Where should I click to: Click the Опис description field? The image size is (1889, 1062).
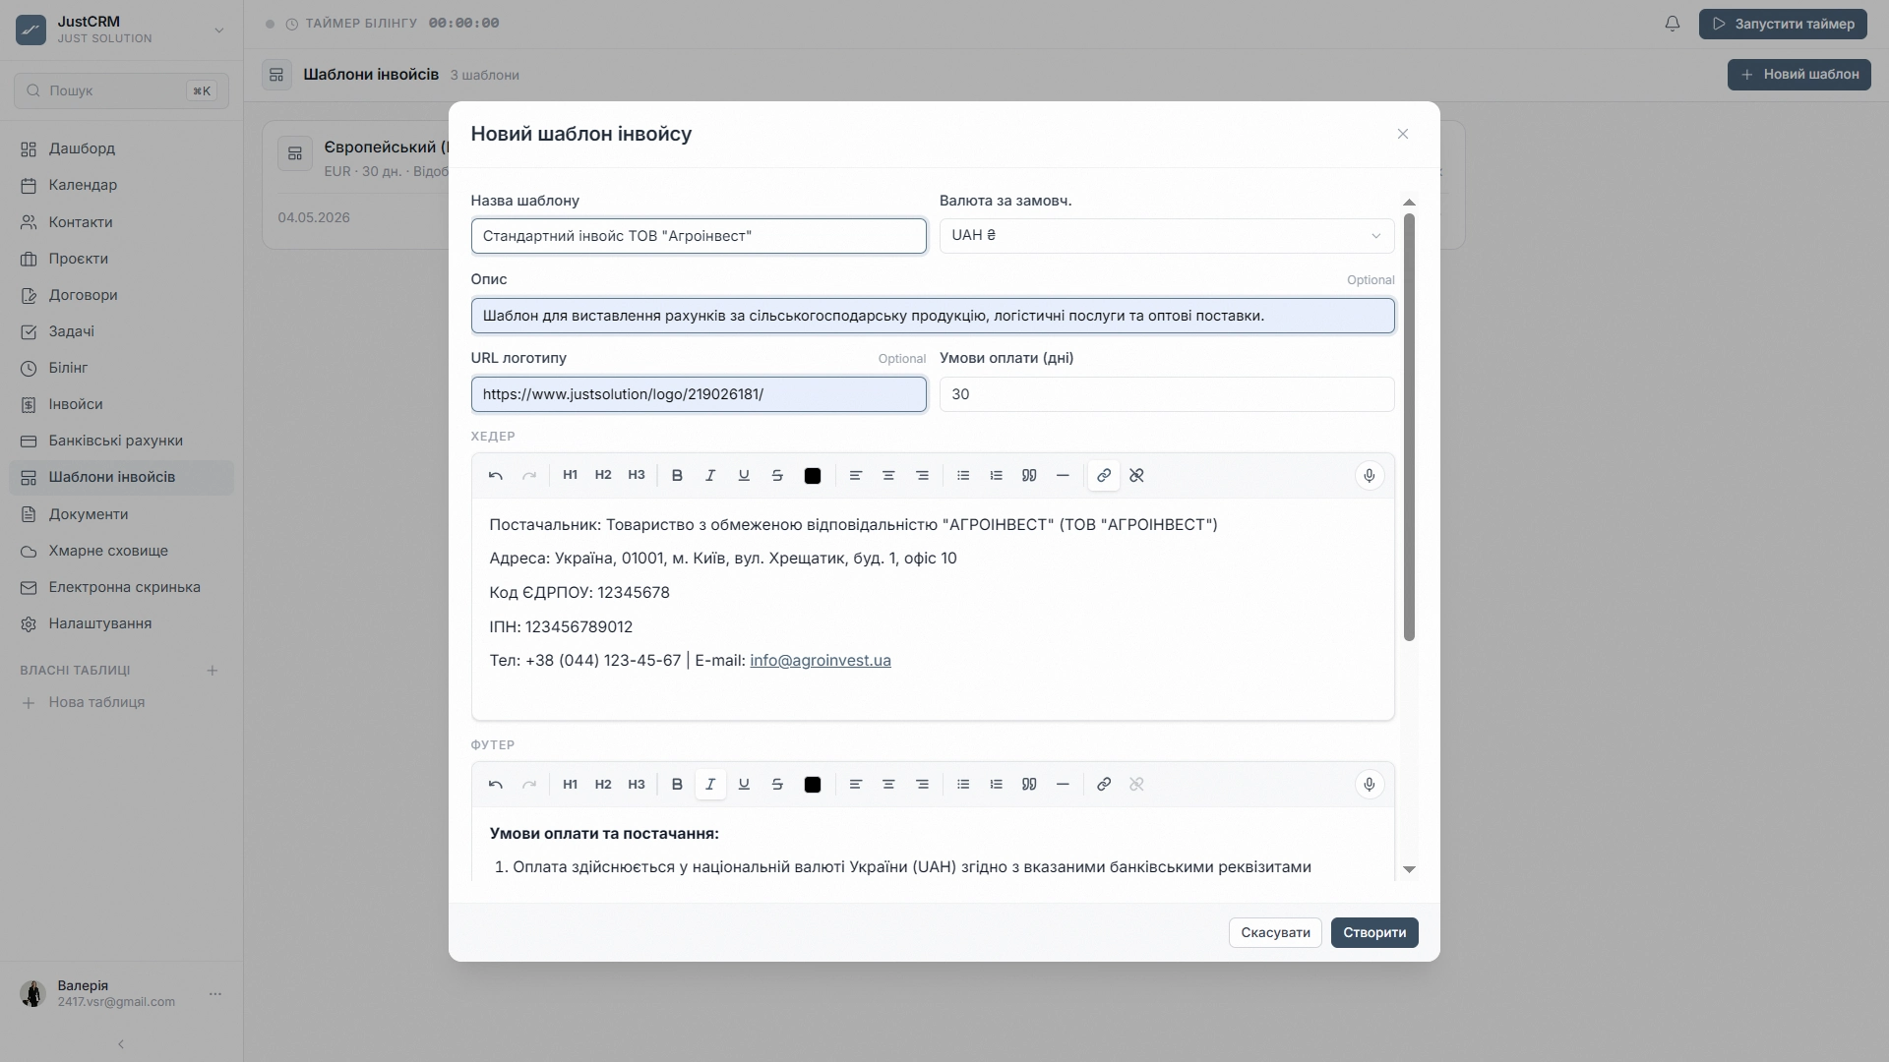coord(933,316)
